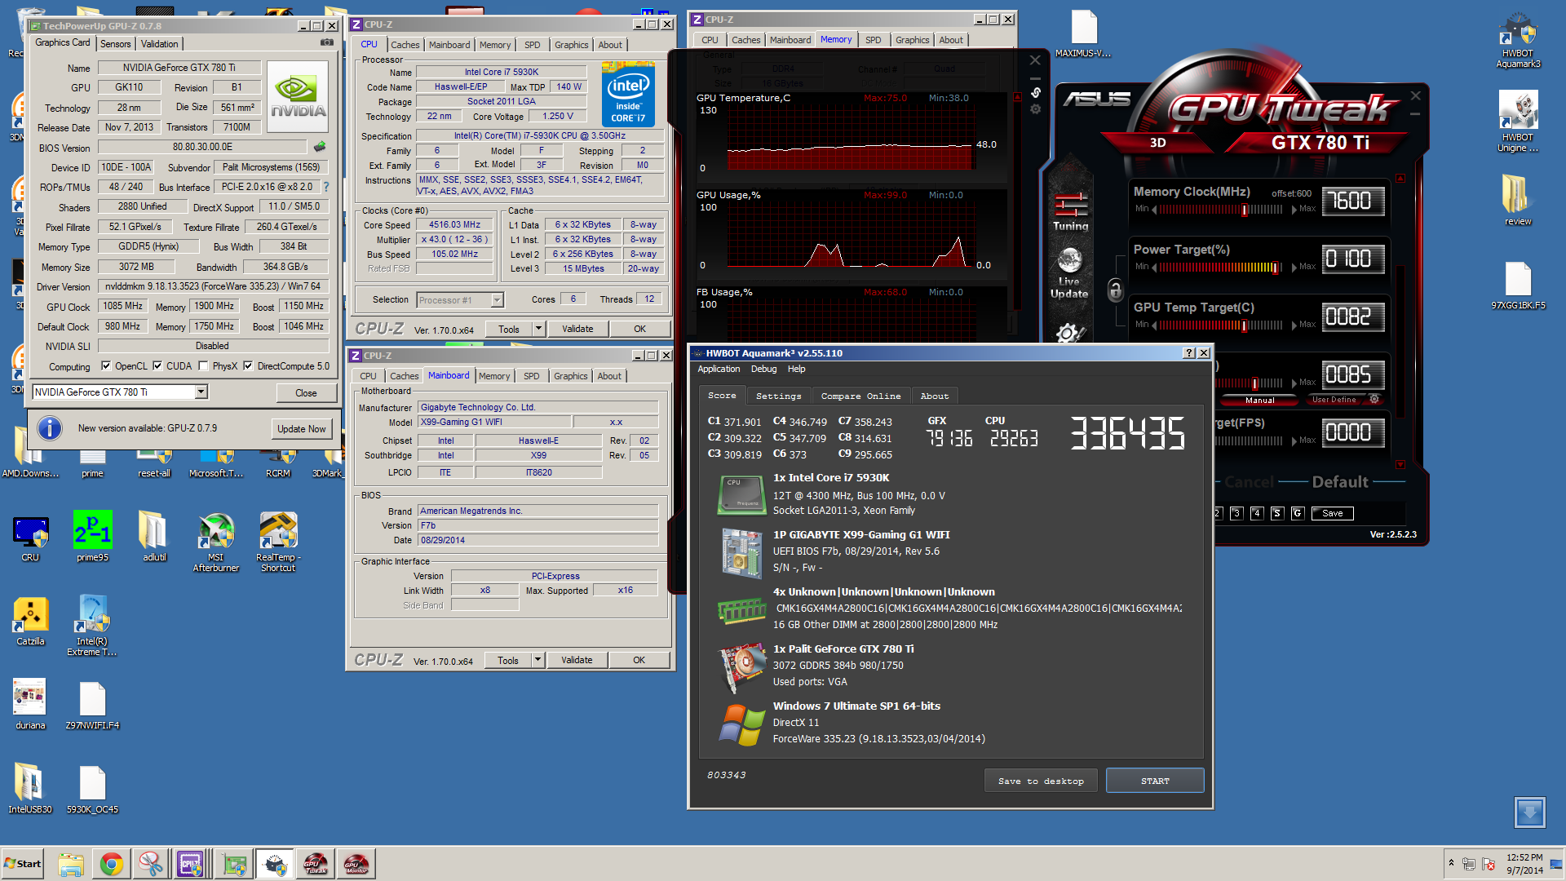This screenshot has height=881, width=1566.
Task: Open MSI Afterburner desktop shortcut
Action: point(216,542)
